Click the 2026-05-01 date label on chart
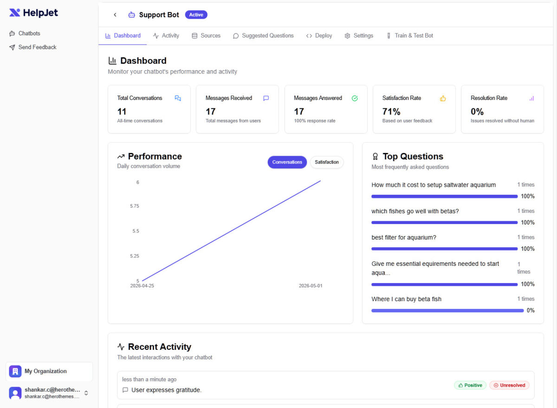The image size is (557, 408). (x=311, y=286)
